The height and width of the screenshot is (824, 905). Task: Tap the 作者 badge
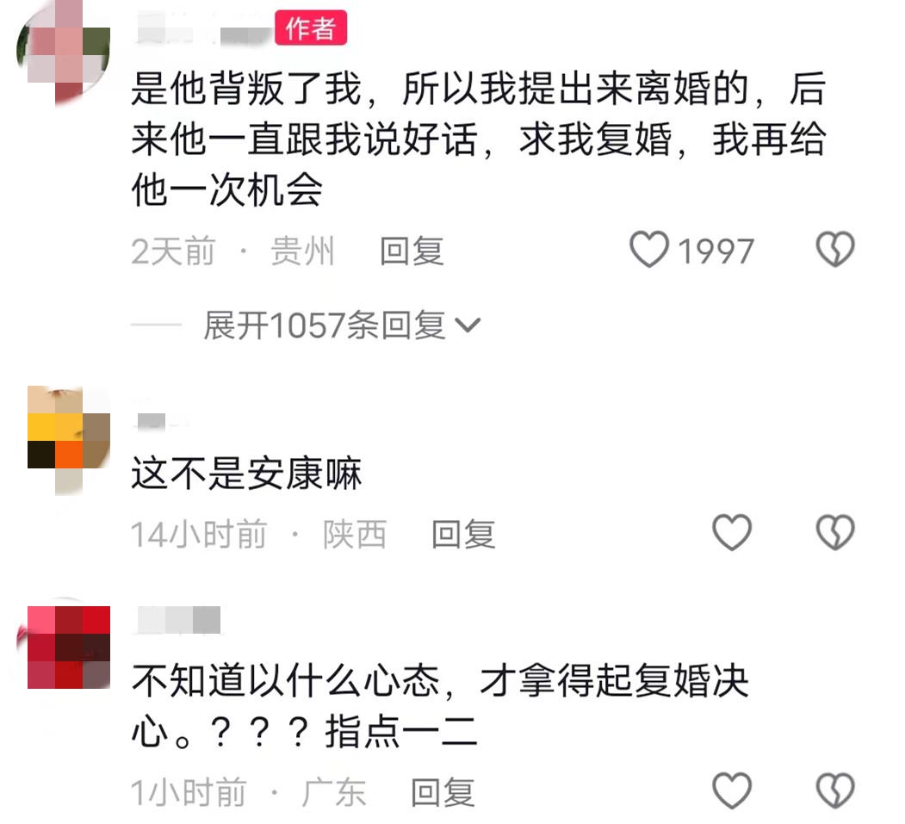point(311,28)
